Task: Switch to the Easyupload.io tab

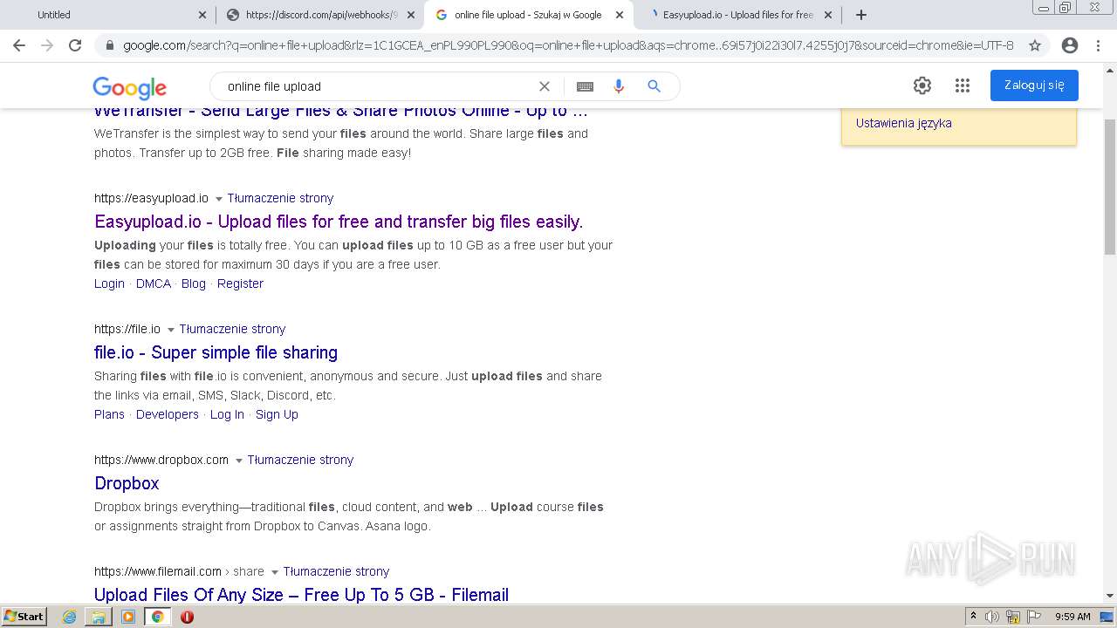Action: tap(737, 15)
